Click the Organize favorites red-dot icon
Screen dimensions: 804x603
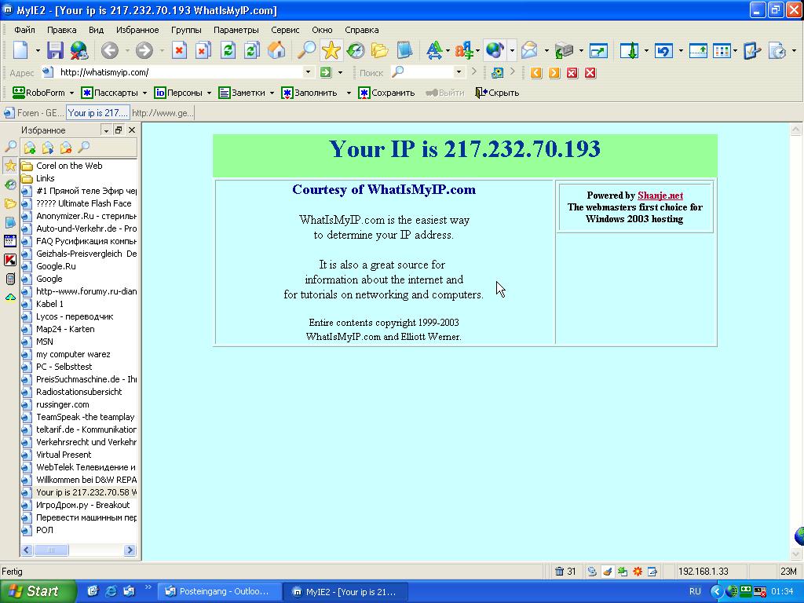66,148
